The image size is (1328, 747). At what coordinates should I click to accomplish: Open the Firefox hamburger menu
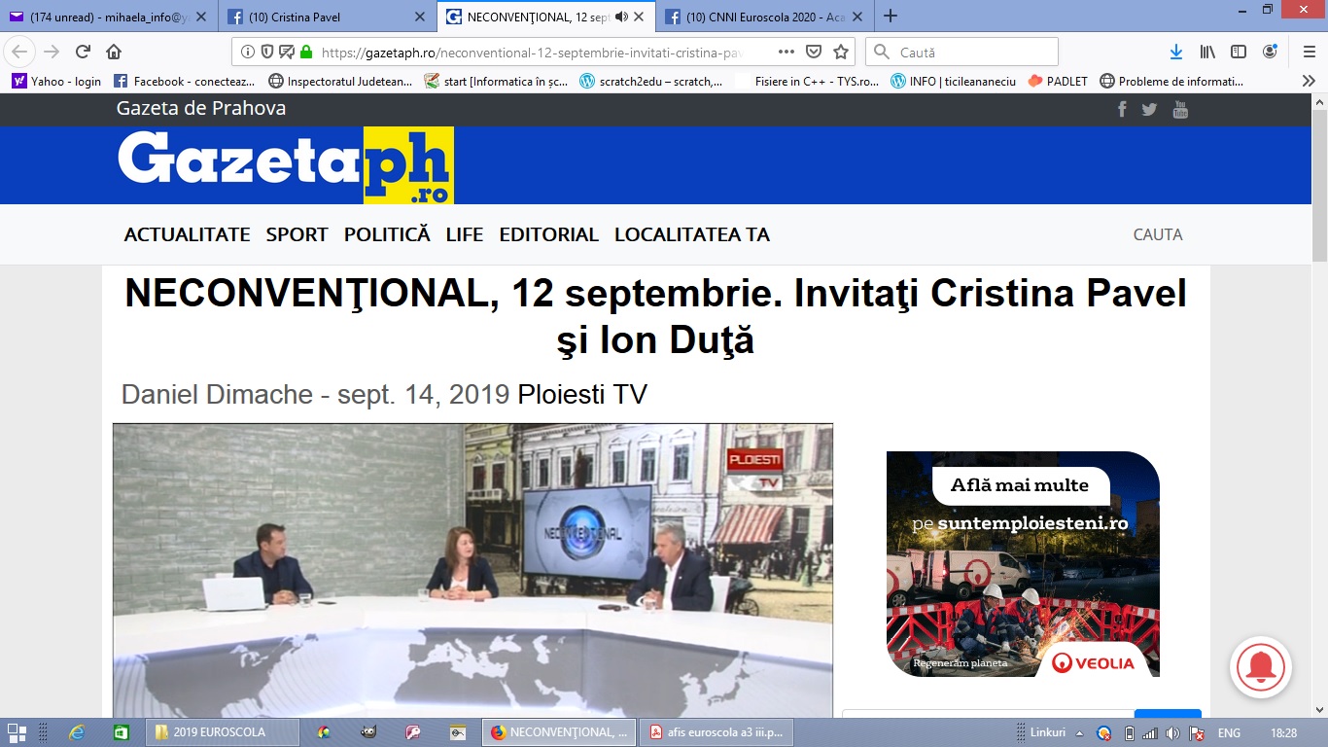tap(1309, 52)
